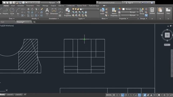Click the Match Properties tool
This screenshot has height=97, width=173.
coord(114,12)
